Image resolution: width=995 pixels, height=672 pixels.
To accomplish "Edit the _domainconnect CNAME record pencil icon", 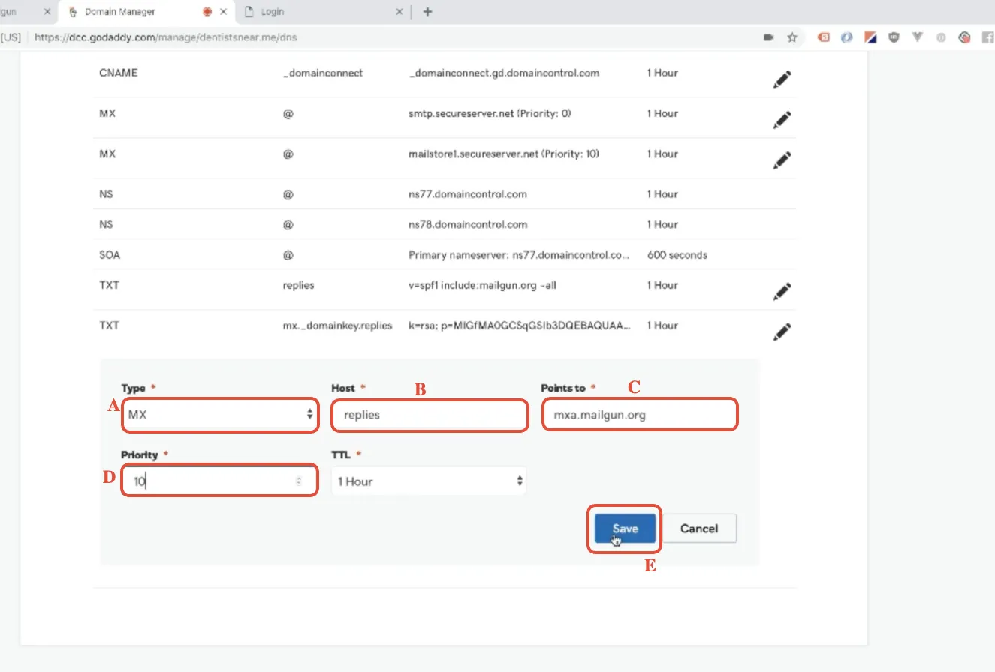I will pyautogui.click(x=782, y=79).
